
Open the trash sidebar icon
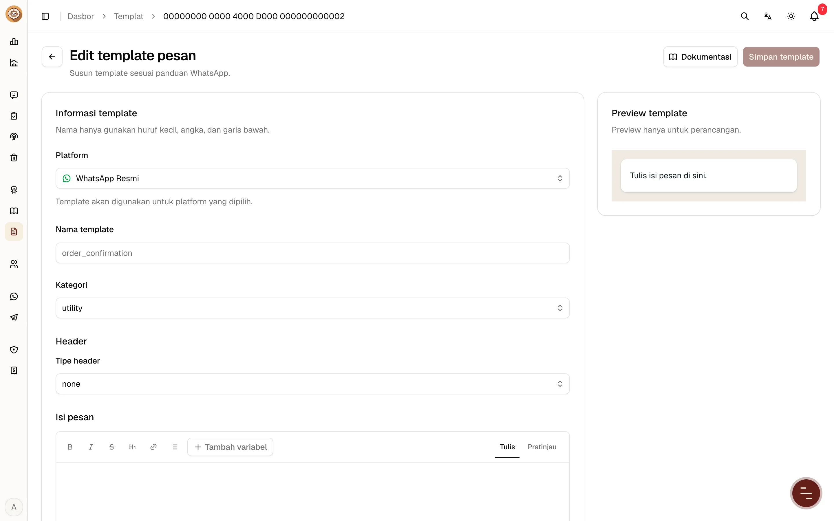[x=14, y=157]
